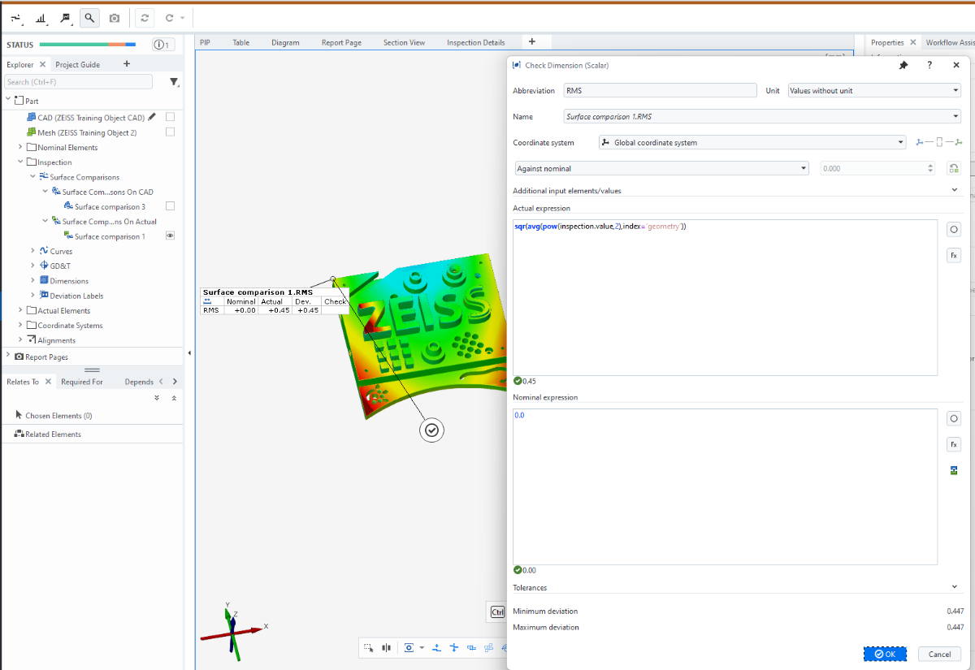Image resolution: width=975 pixels, height=670 pixels.
Task: Switch to the Diagram tab
Action: (x=285, y=42)
